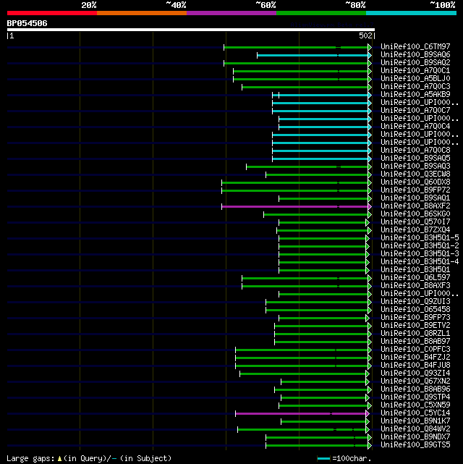Click the red 20% legend segment
Image resolution: width=463 pixels, height=464 pixels.
tap(52, 13)
